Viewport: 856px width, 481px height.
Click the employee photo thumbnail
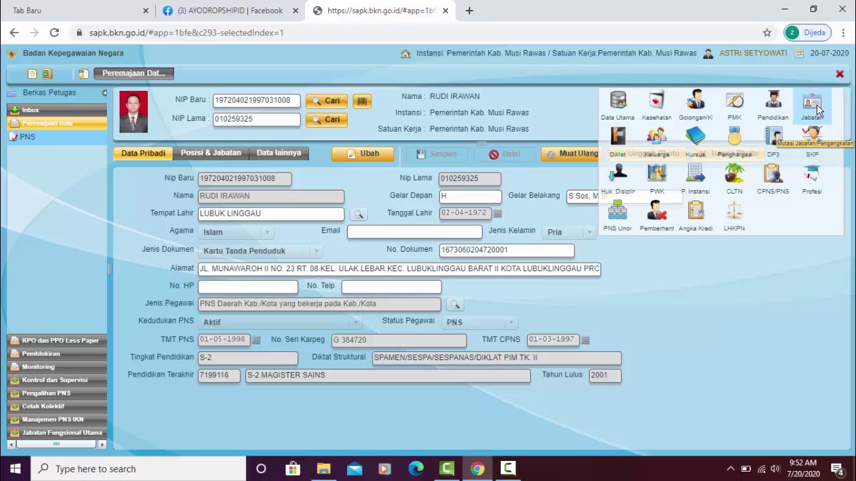point(134,112)
